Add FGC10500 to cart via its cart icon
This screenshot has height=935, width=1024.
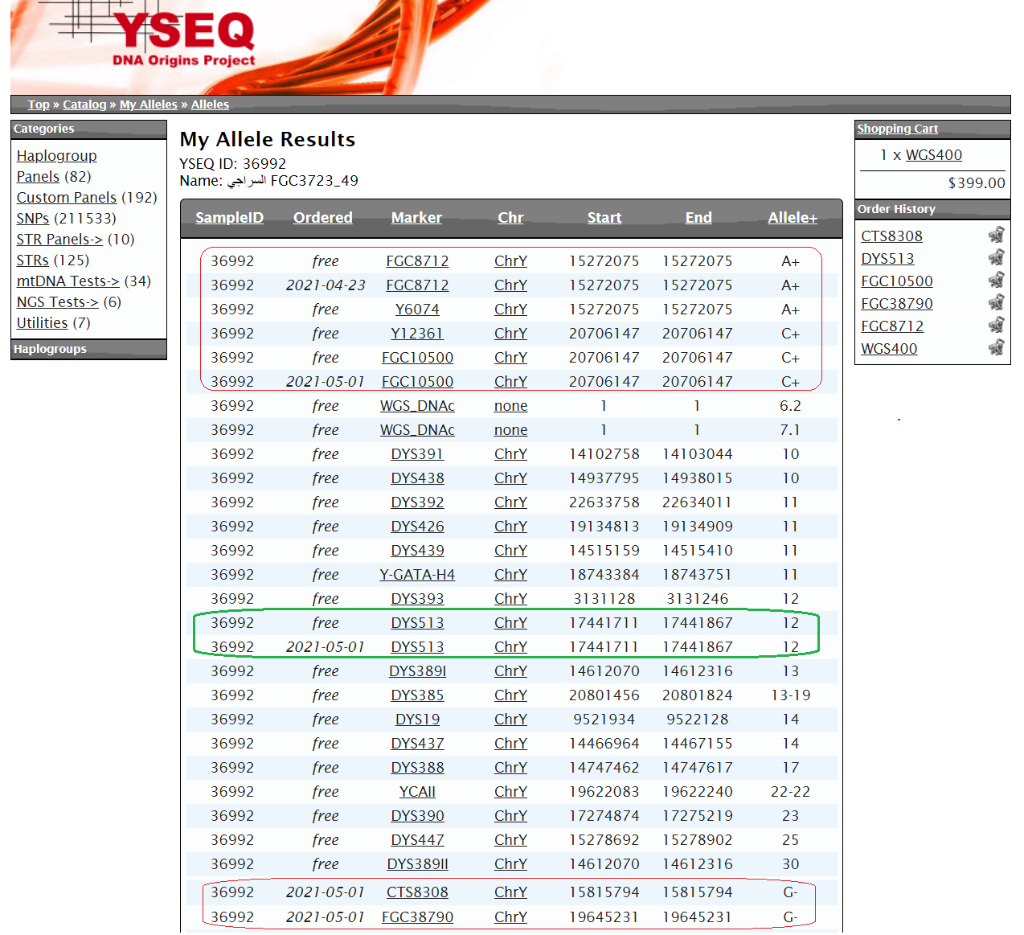[996, 280]
